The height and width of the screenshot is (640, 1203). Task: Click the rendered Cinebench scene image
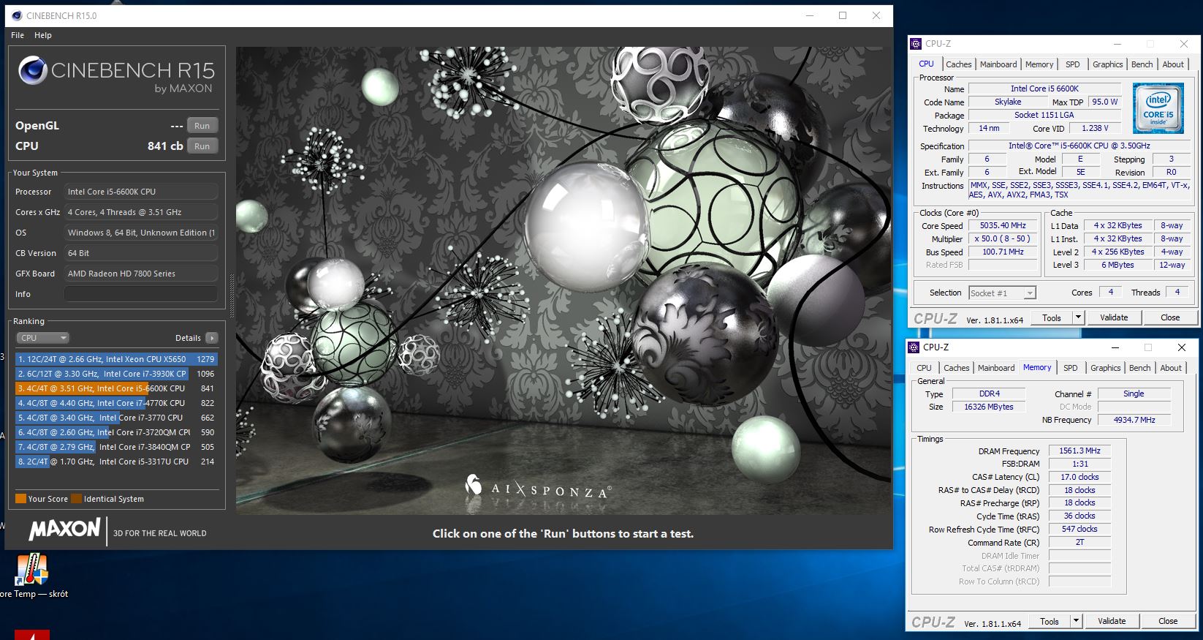[x=563, y=281]
